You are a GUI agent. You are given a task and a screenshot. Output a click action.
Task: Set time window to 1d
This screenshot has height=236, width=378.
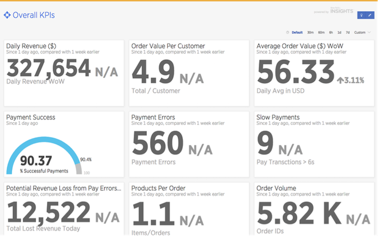tap(339, 32)
